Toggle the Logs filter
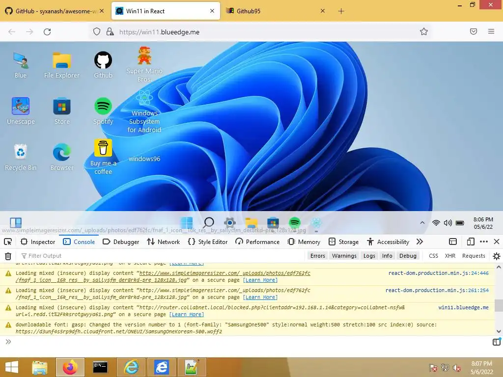Viewport: 503px width, 377px height. [x=369, y=256]
